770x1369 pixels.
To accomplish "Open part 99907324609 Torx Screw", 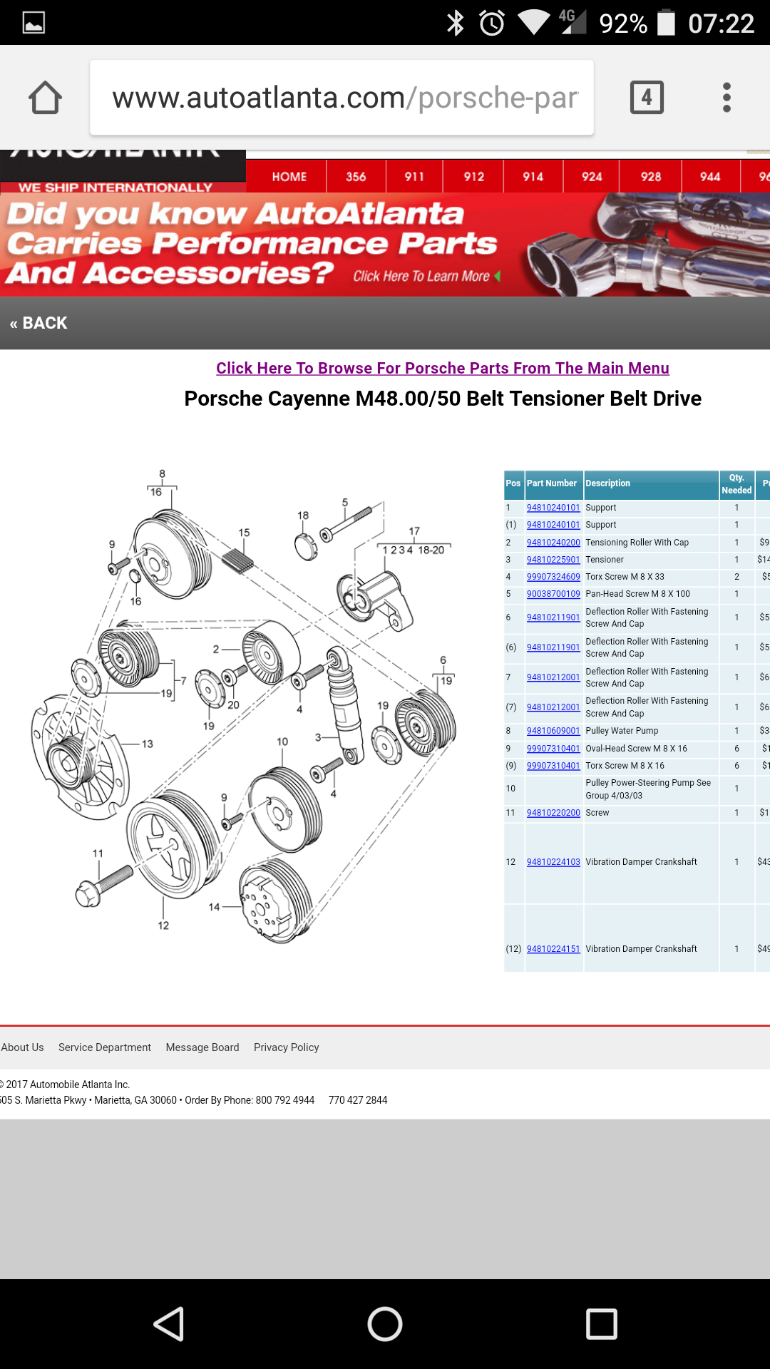I will [553, 577].
